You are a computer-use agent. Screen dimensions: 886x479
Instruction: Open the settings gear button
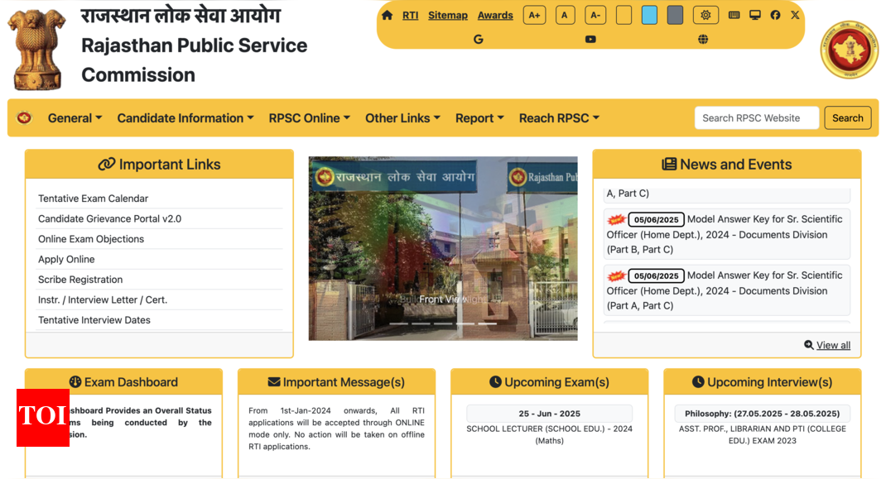coord(705,15)
